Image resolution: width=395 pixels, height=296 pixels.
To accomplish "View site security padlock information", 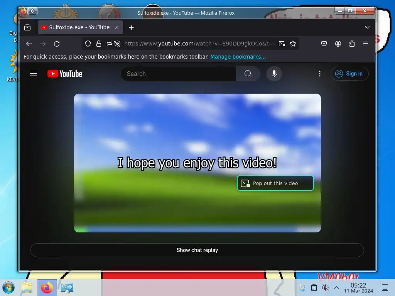I will (x=99, y=44).
